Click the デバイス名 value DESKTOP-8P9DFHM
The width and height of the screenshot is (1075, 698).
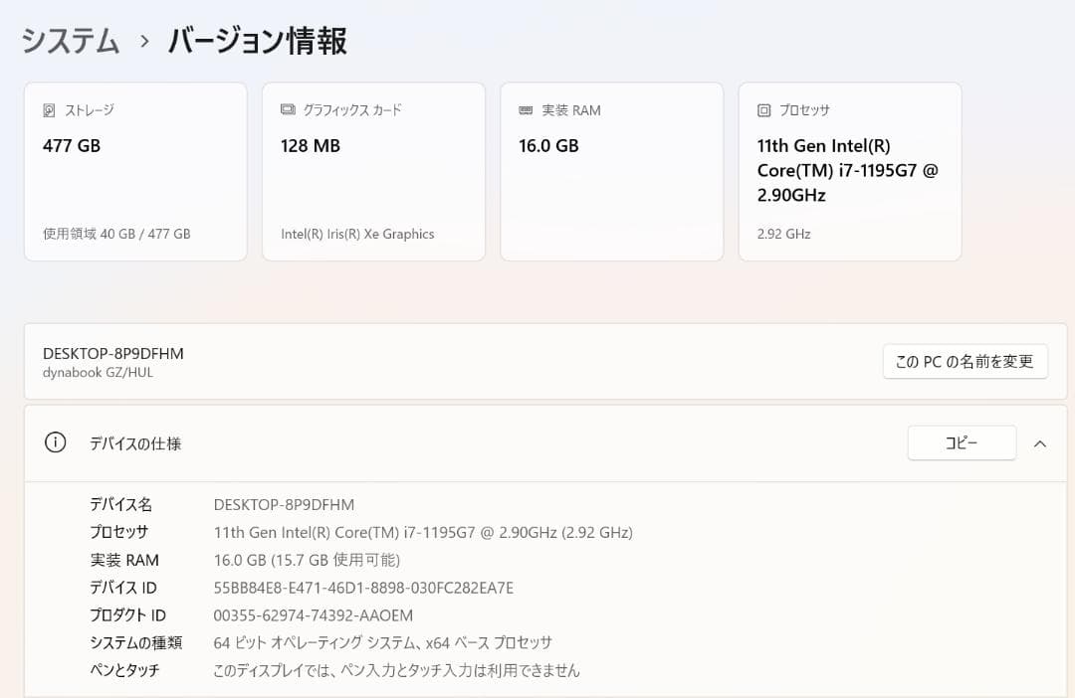pos(284,505)
